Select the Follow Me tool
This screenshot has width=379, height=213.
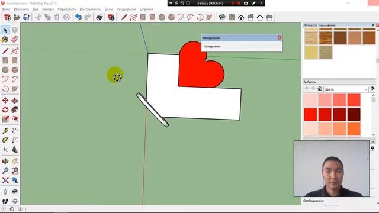15,110
